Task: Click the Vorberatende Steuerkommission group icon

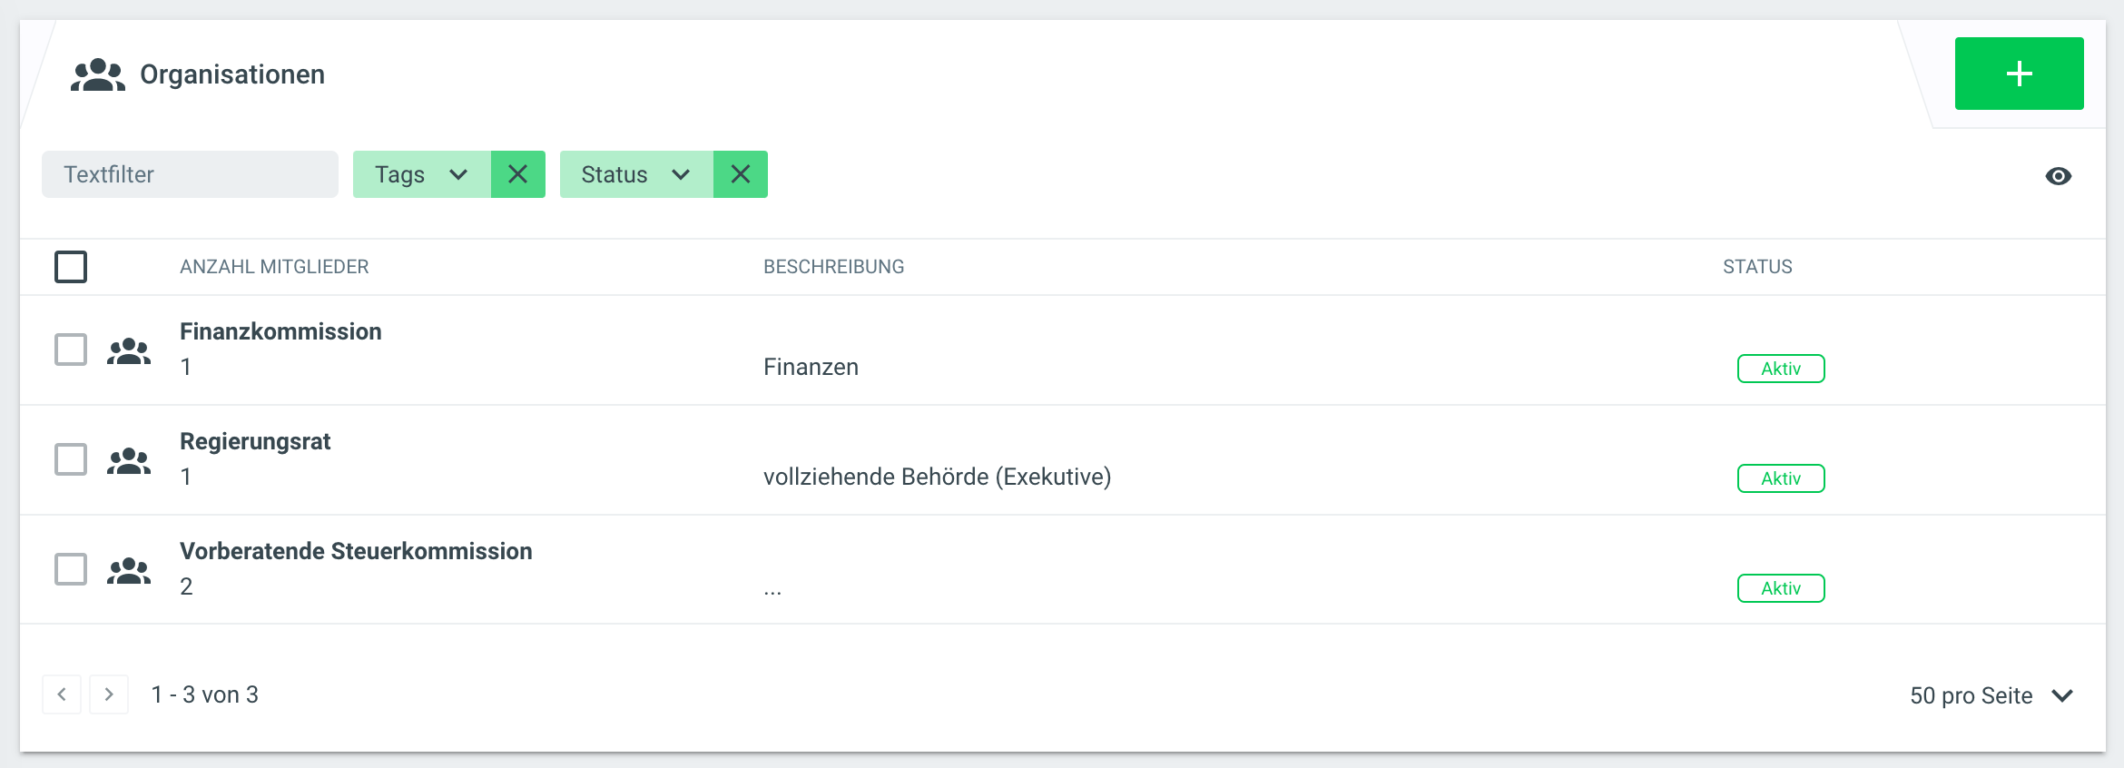Action: pyautogui.click(x=129, y=570)
